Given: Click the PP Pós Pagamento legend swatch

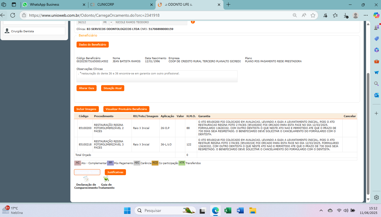Looking at the screenshot, I should [110, 163].
